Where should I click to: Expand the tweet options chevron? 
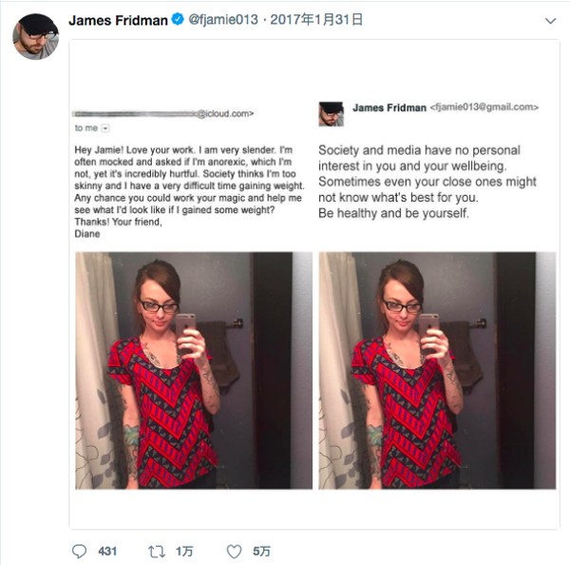[x=550, y=21]
